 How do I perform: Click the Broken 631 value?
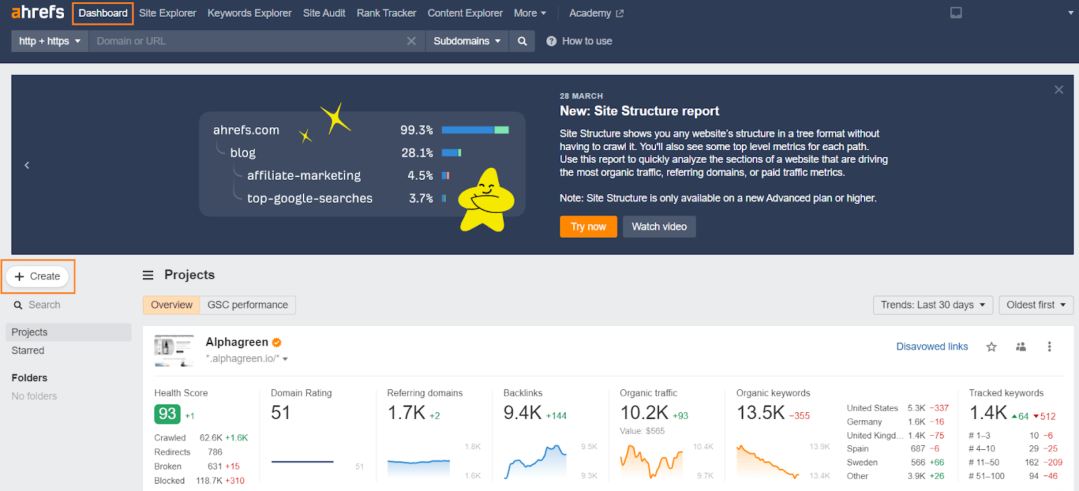214,466
